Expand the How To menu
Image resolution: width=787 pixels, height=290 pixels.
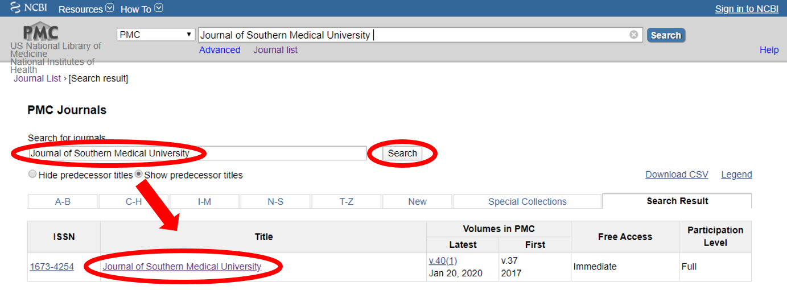point(142,9)
